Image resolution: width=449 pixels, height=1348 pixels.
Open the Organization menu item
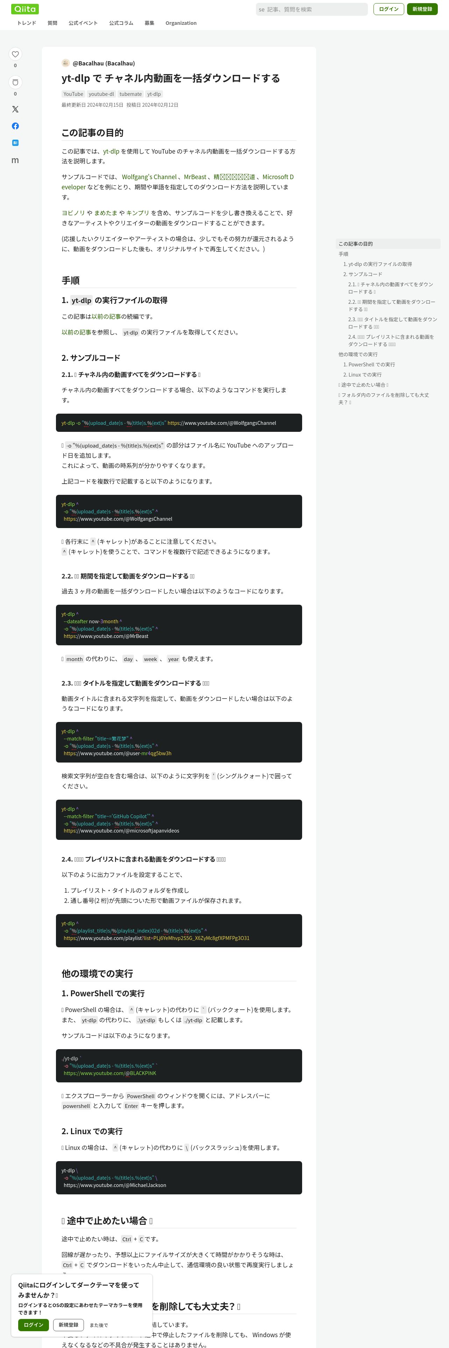click(x=181, y=23)
